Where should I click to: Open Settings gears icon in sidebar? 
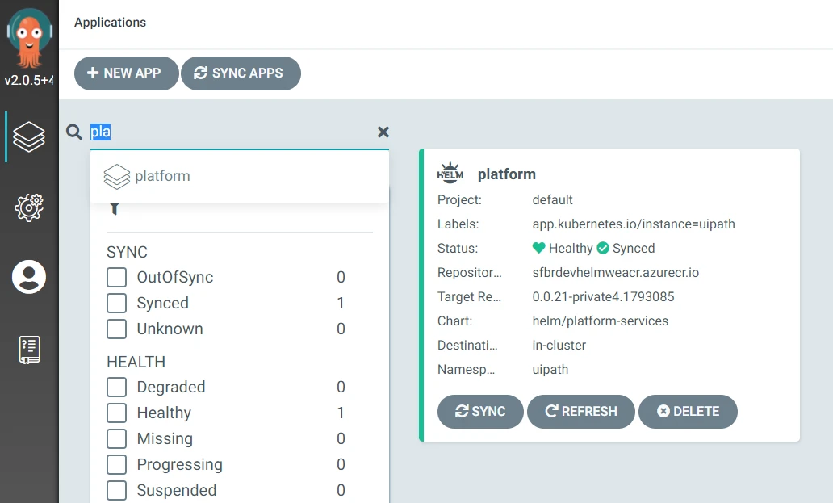point(29,207)
